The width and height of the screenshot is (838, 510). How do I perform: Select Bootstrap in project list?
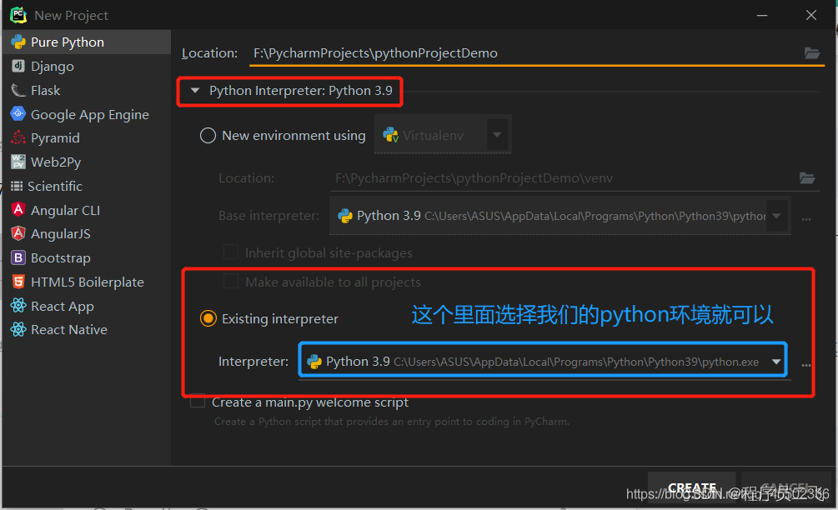[87, 258]
